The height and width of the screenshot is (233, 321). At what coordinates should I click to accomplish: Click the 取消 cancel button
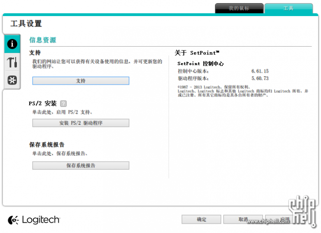(243, 219)
